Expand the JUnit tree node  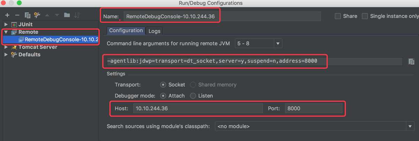[6, 25]
